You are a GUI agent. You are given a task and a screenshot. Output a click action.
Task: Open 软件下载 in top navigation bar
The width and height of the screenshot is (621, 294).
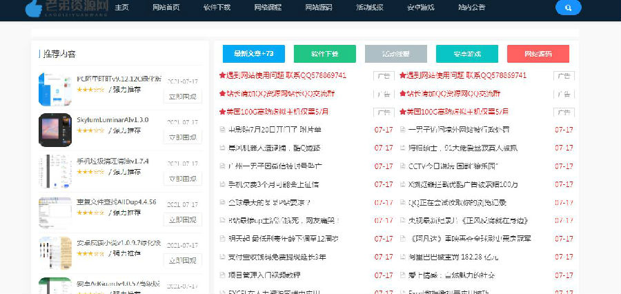tap(215, 8)
